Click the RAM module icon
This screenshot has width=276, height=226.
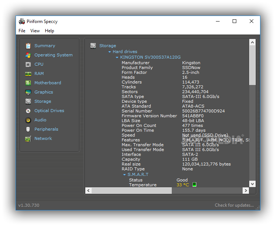(x=28, y=73)
